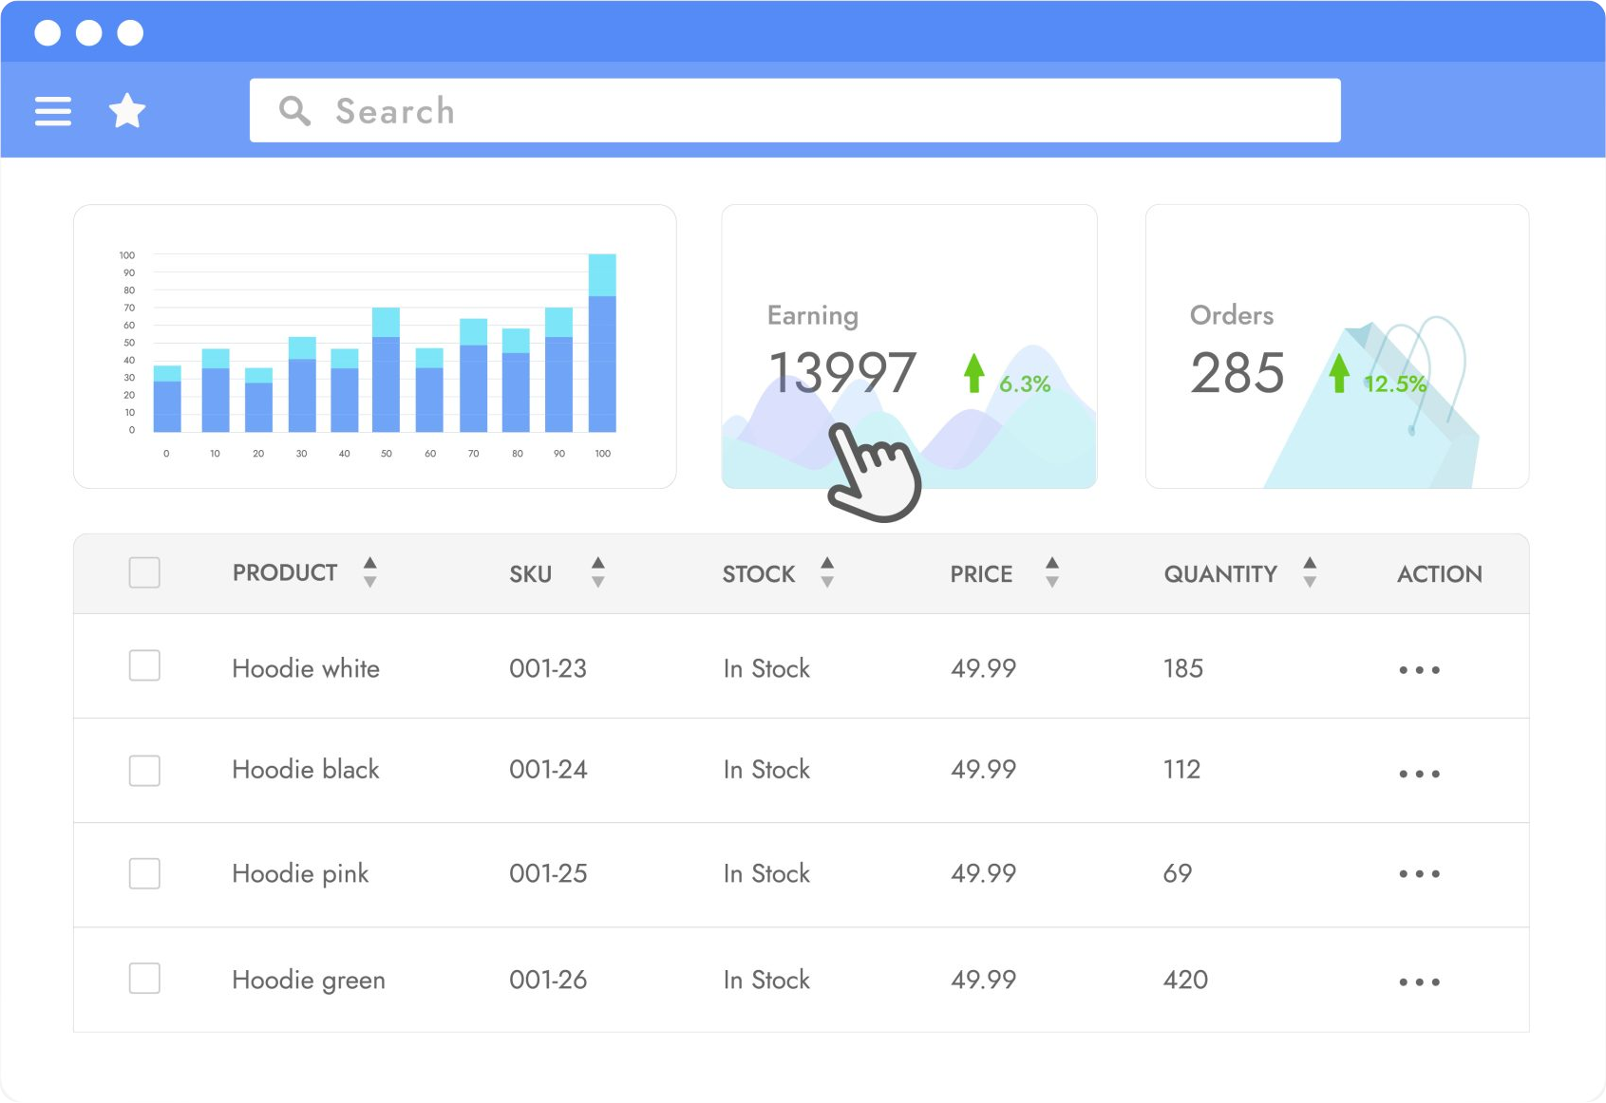Open actions menu for Hoodie green
The height and width of the screenshot is (1103, 1606).
(x=1419, y=981)
